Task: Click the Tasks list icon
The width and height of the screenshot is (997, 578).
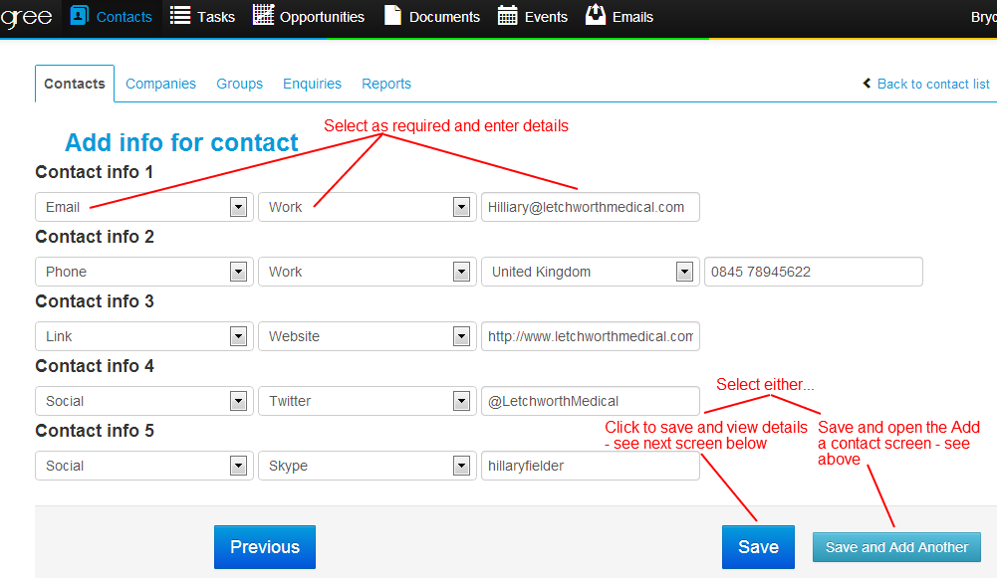Action: 180,15
